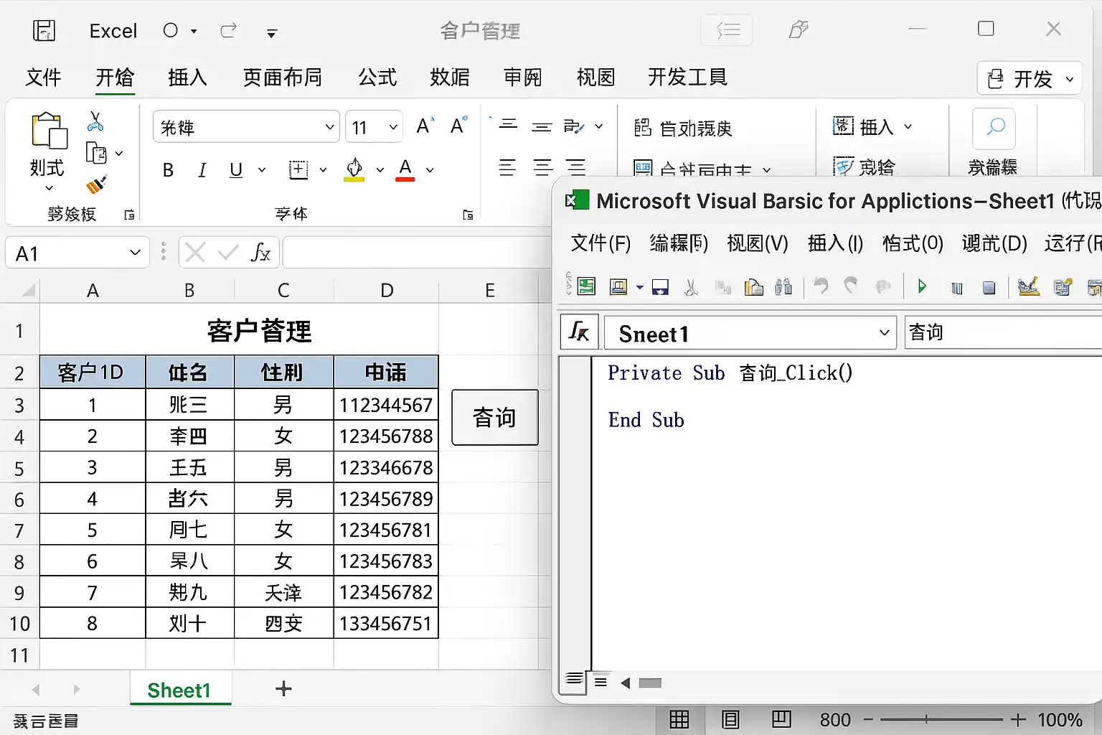Screen dimensions: 1102x735
Task: Open the 插入 ribbon tab
Action: (x=187, y=78)
